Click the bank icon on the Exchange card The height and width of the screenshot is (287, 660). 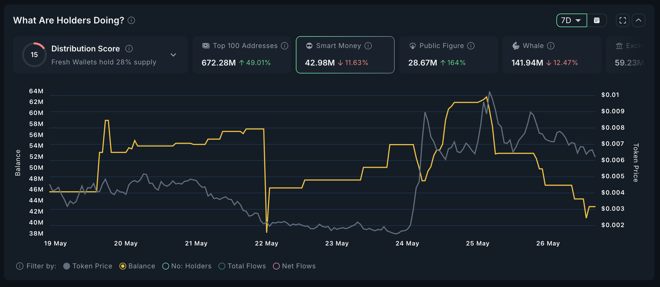point(619,45)
